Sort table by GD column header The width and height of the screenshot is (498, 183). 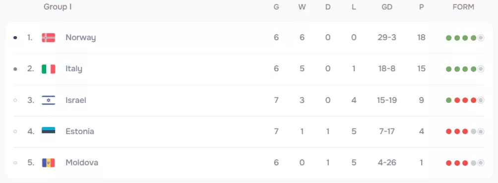387,7
